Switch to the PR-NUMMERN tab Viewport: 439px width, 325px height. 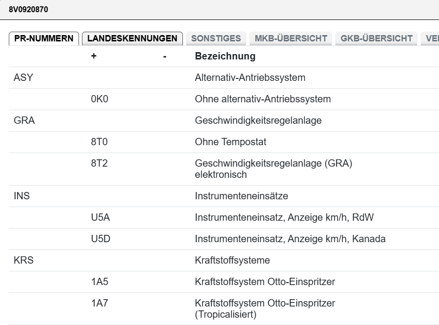[44, 38]
